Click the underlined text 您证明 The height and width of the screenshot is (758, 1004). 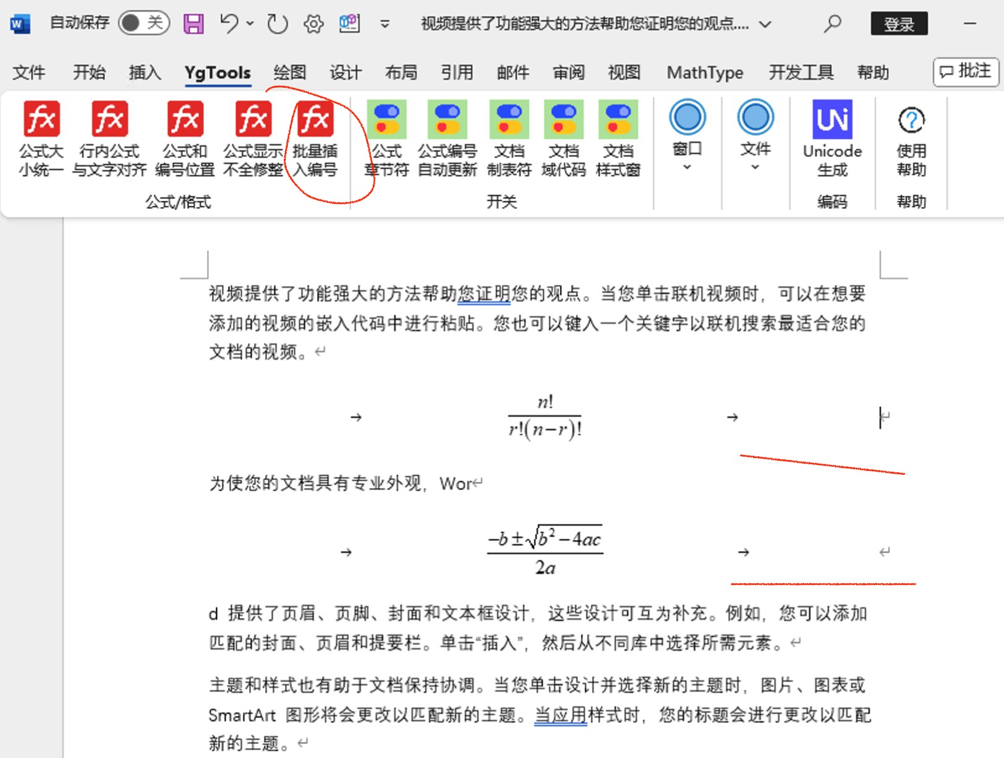coord(484,294)
